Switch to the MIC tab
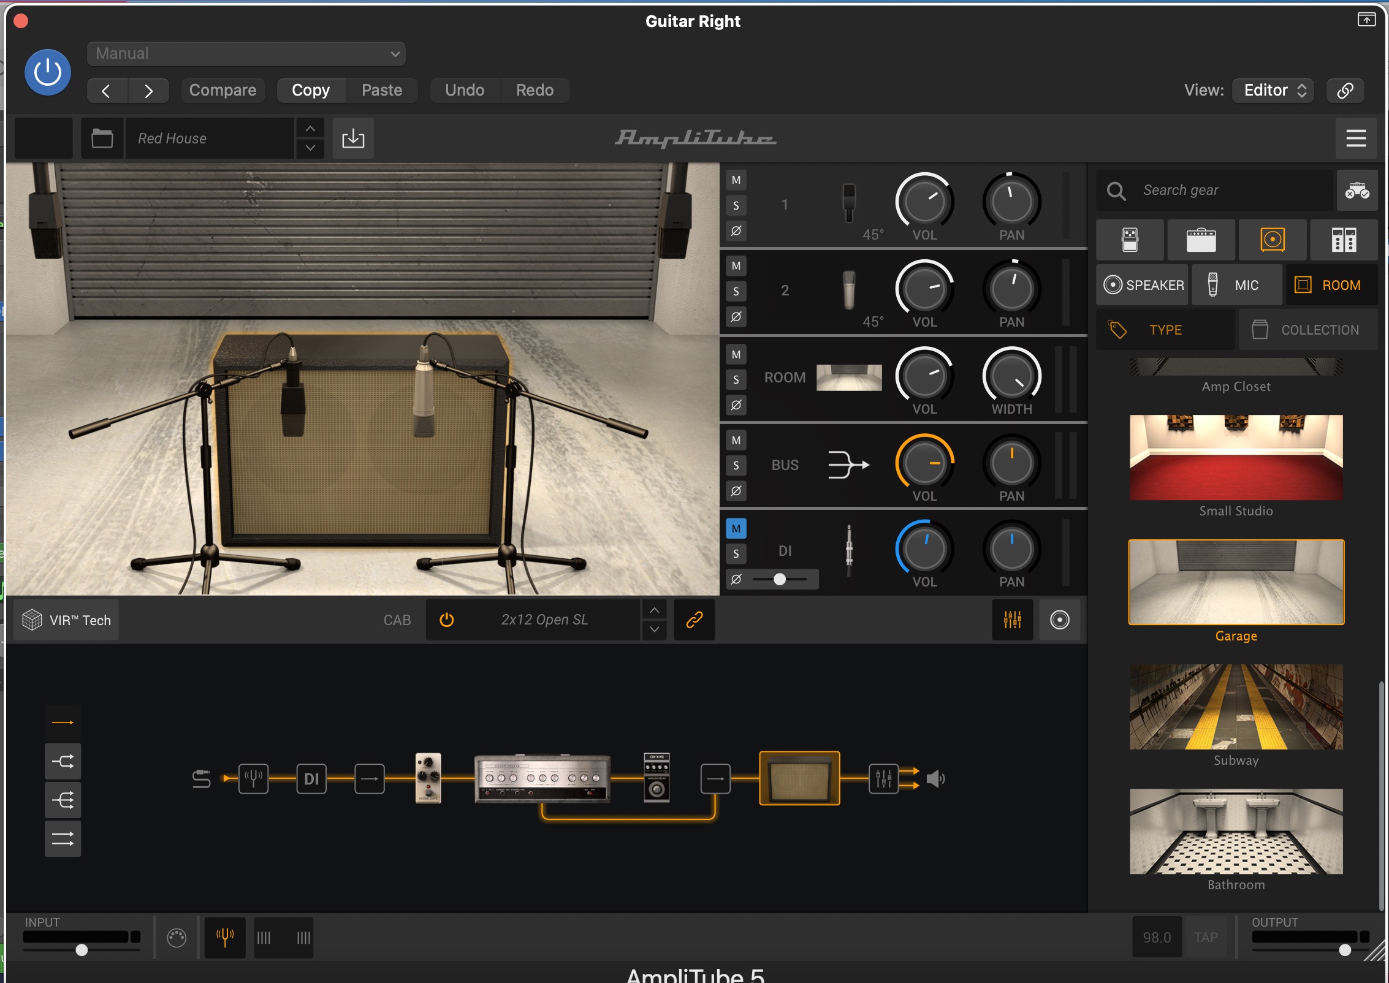 coord(1236,285)
